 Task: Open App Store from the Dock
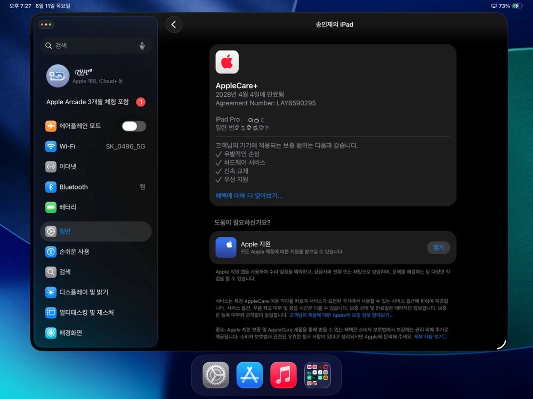tap(249, 375)
